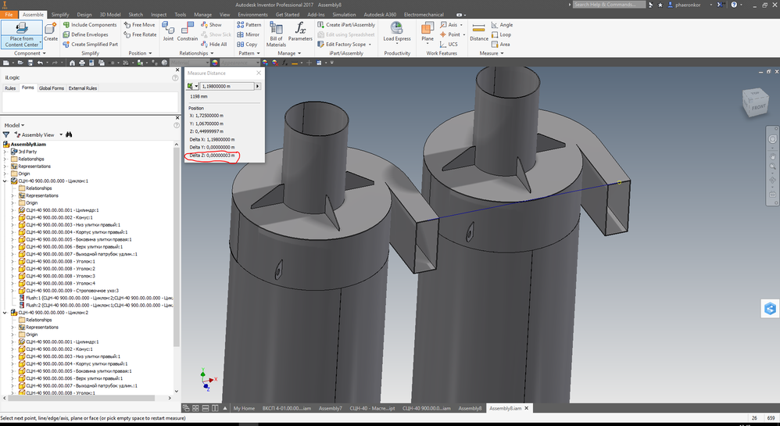Click the Find binoculars icon in the browser

tap(69, 134)
